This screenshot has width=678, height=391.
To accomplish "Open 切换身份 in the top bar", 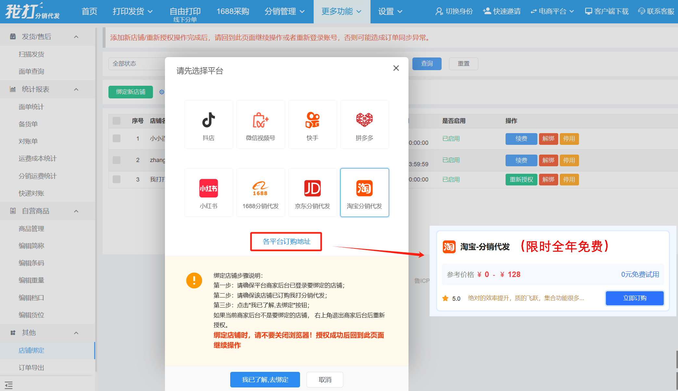I will pyautogui.click(x=454, y=11).
